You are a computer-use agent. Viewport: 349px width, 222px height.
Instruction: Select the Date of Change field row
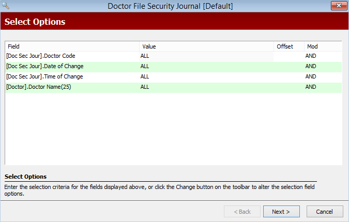[x=173, y=66]
